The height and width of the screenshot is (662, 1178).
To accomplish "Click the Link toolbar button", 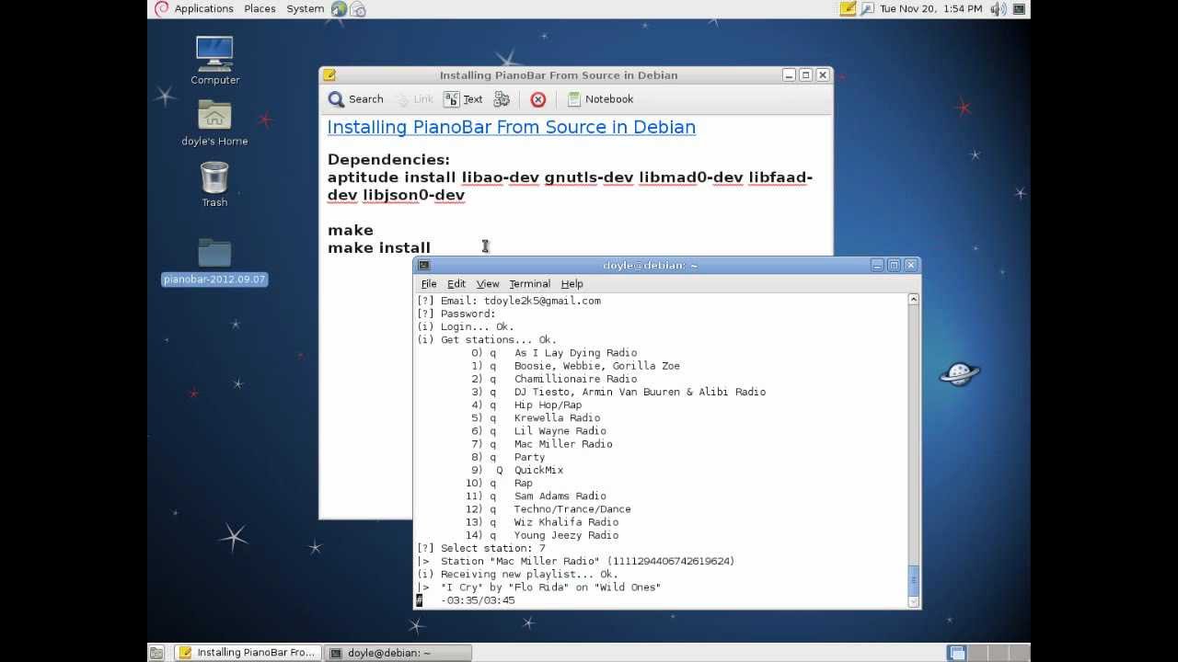I will click(414, 99).
